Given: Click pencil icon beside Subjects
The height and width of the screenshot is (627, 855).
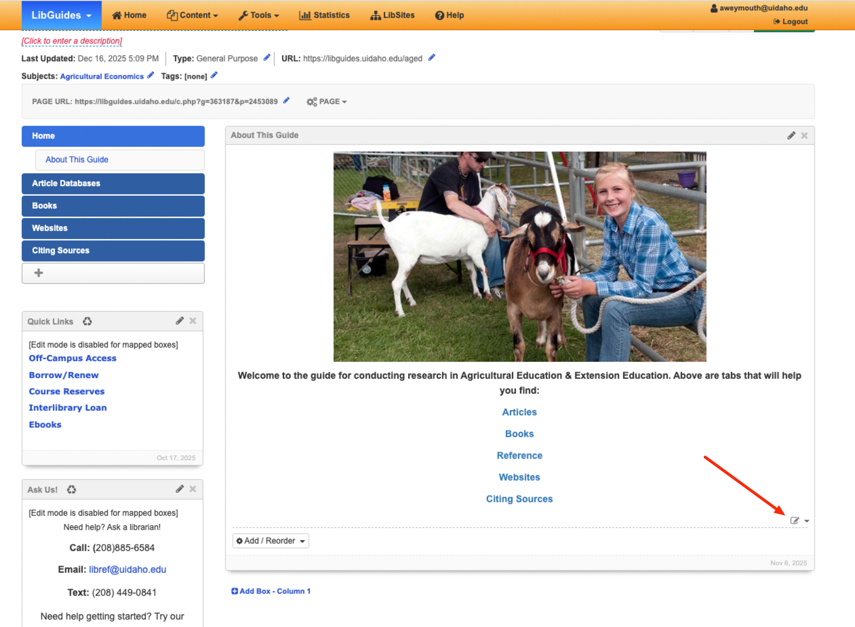Looking at the screenshot, I should point(151,75).
